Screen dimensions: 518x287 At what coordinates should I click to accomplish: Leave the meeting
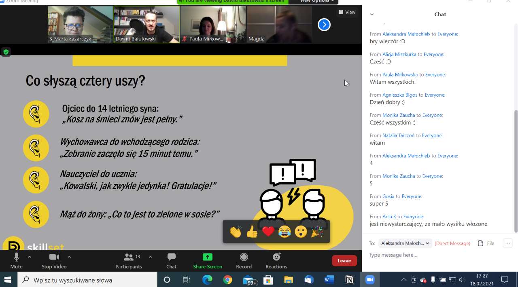click(x=344, y=261)
